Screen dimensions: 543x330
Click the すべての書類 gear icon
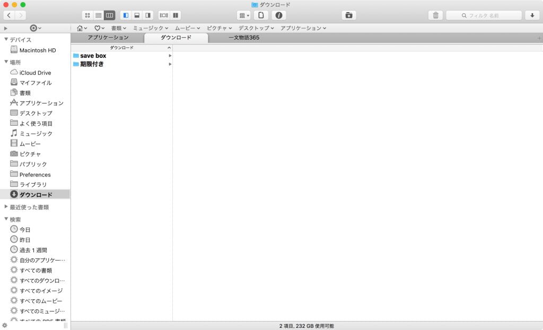tap(14, 270)
